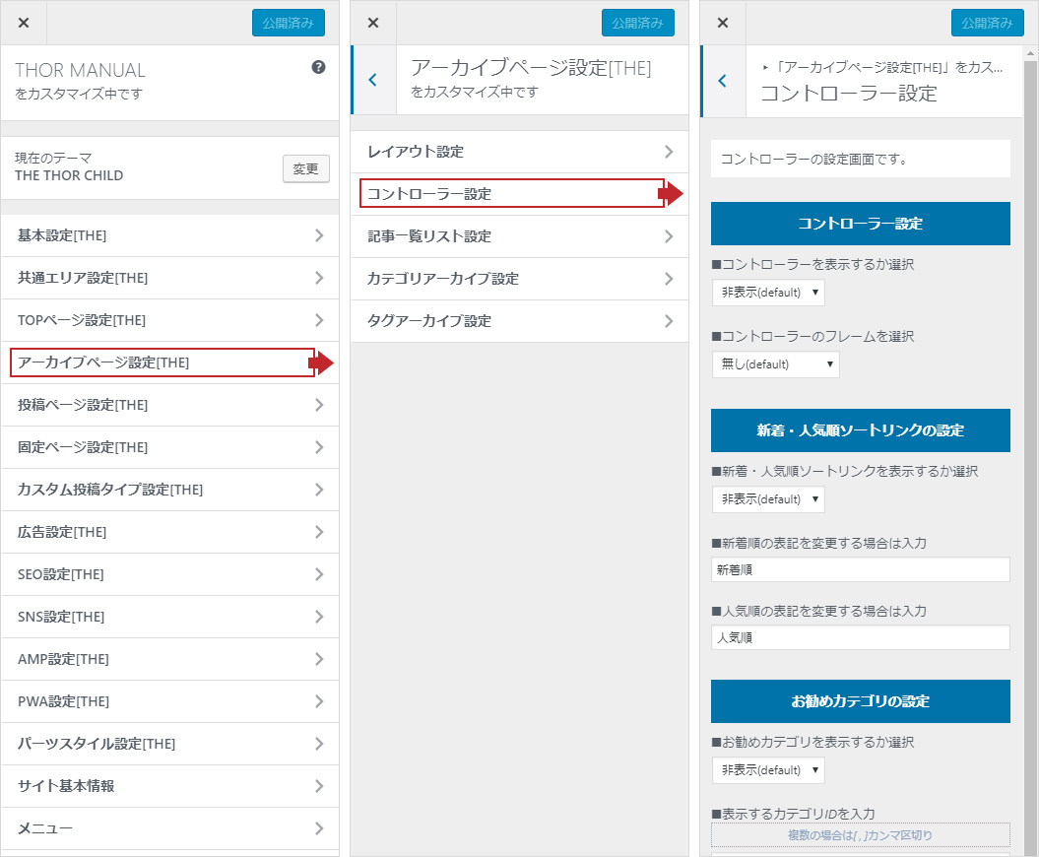Image resolution: width=1039 pixels, height=857 pixels.
Task: Go back from アーカイブページ設定 panel
Action: (373, 80)
